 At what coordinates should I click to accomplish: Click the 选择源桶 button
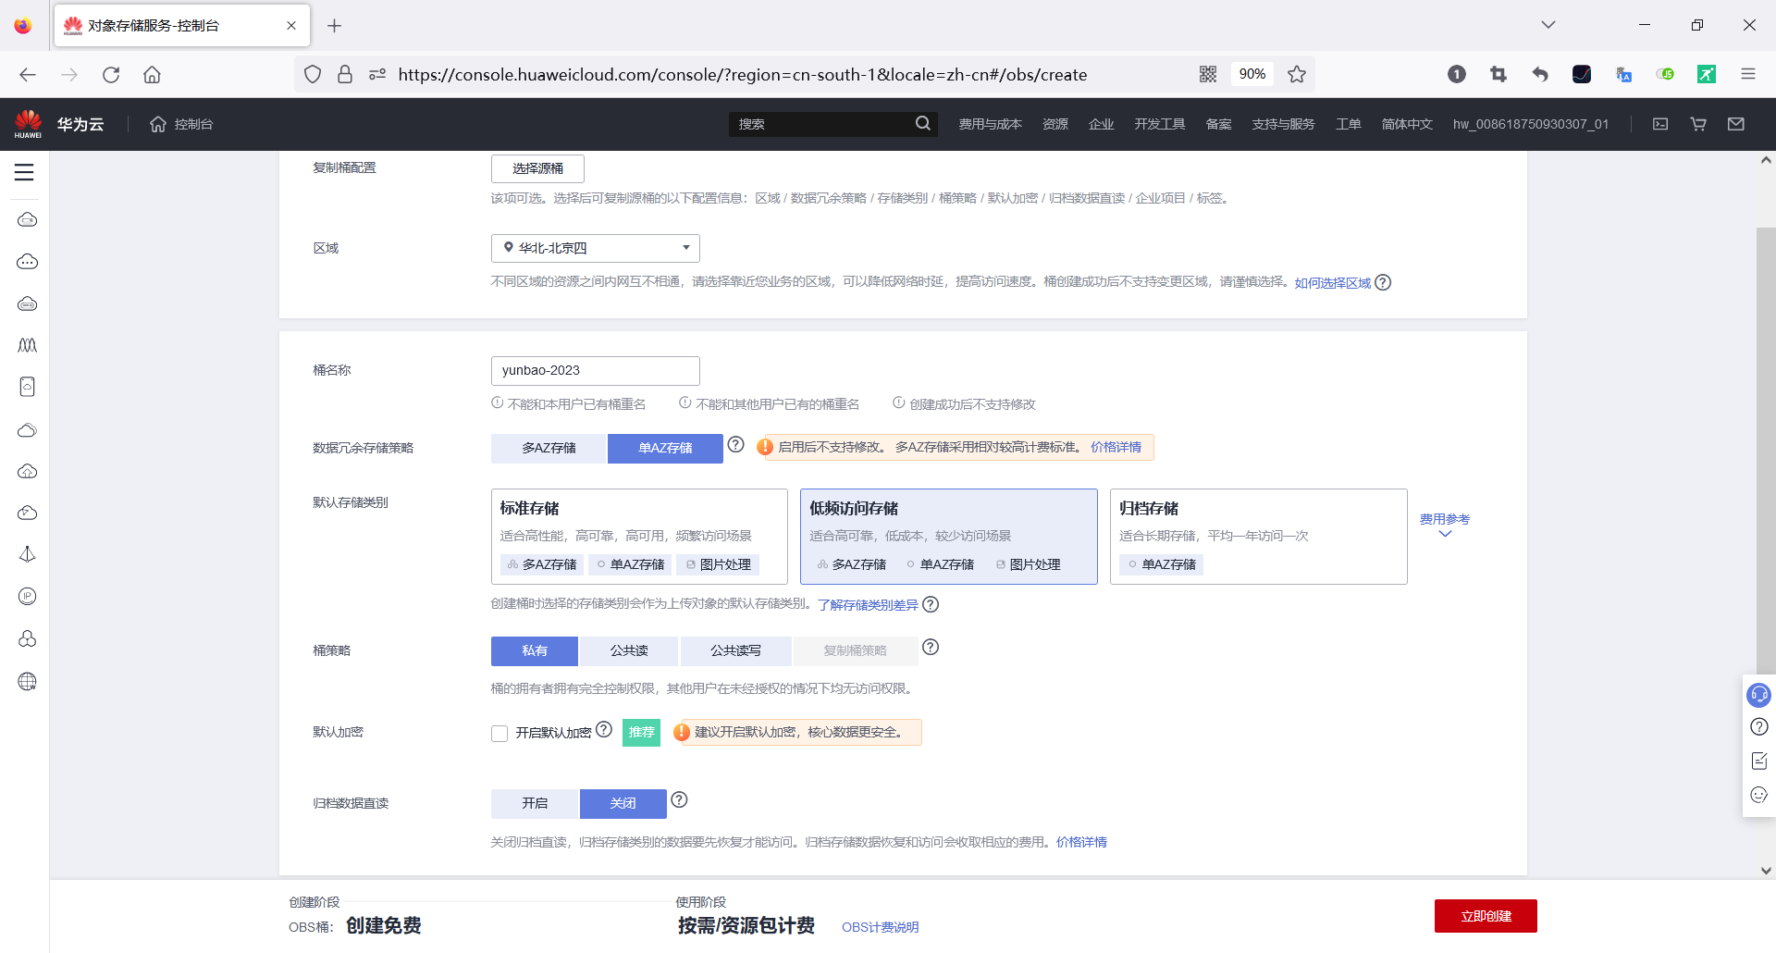(537, 168)
